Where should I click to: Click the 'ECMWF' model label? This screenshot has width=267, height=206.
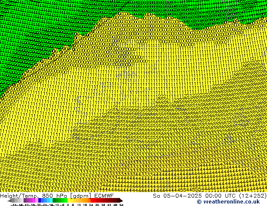point(104,196)
